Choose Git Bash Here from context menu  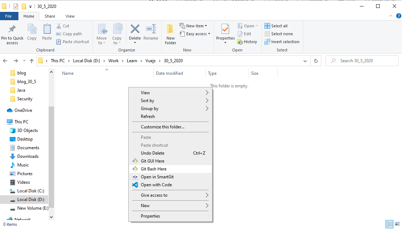point(153,169)
